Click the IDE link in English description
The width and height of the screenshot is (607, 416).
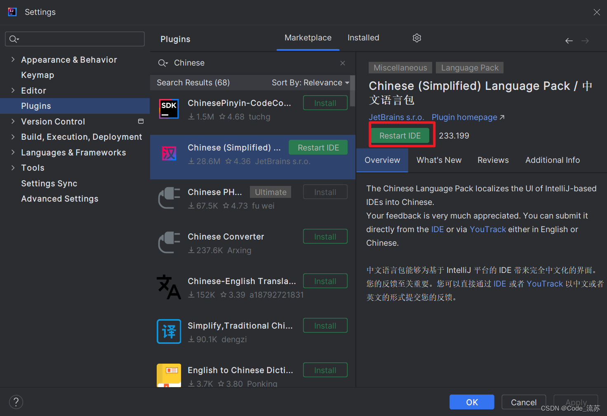(x=438, y=229)
